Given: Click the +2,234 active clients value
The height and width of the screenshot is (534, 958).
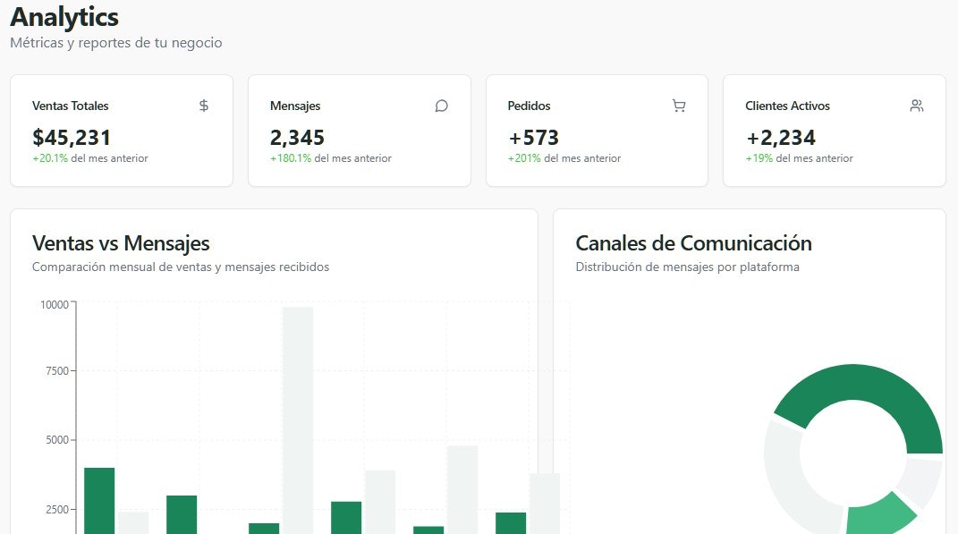Looking at the screenshot, I should pos(780,138).
